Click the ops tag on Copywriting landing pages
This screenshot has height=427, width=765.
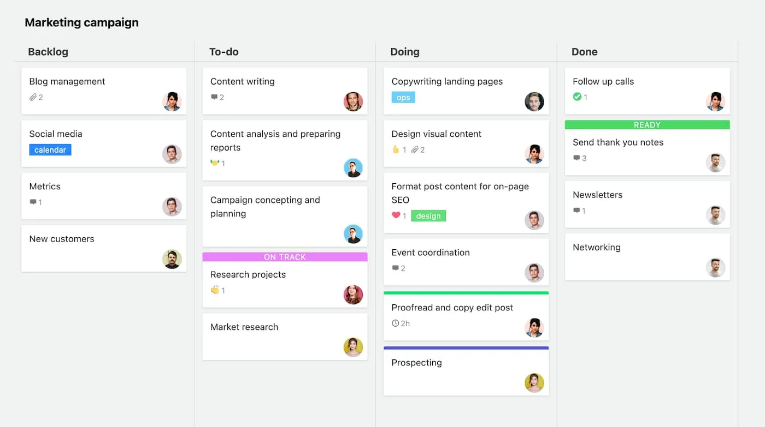403,98
